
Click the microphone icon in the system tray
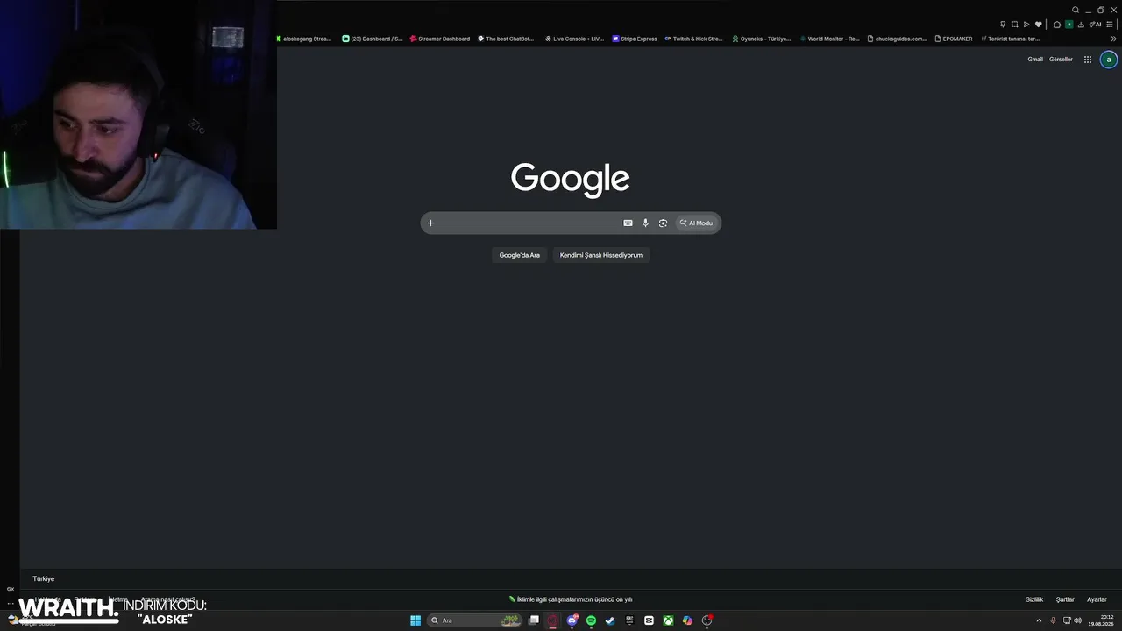tap(1053, 620)
